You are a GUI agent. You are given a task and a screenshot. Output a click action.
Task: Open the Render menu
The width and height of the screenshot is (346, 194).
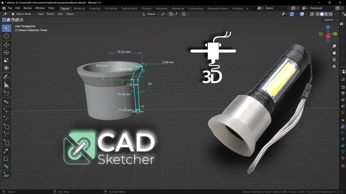[x=28, y=8]
